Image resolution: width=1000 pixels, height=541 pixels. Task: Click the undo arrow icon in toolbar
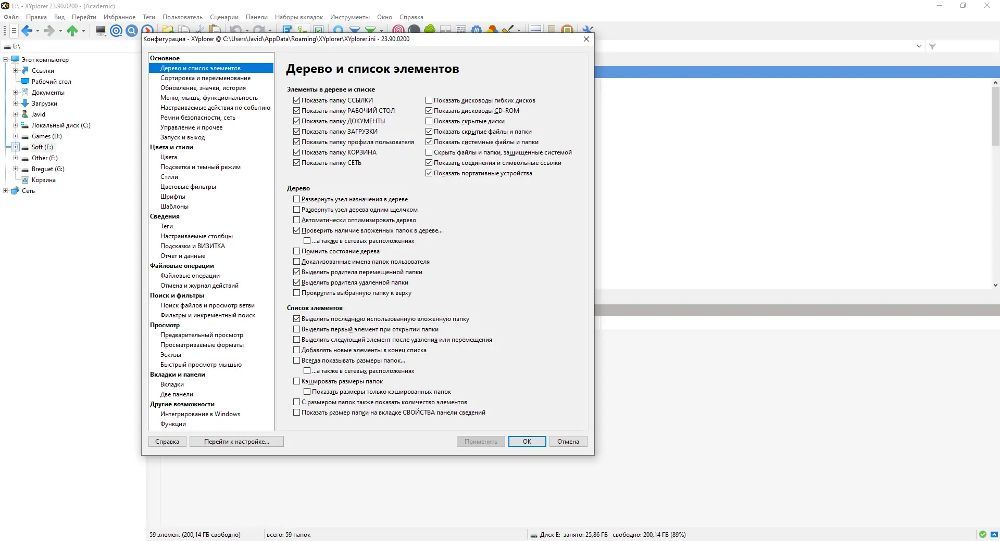236,30
